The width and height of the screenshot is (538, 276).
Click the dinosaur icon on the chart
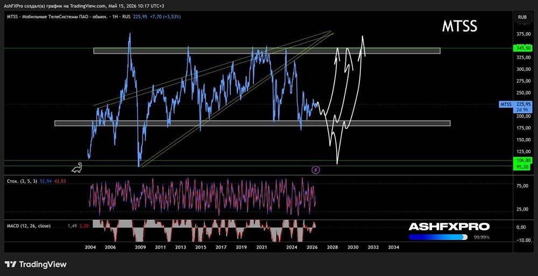pos(76,168)
